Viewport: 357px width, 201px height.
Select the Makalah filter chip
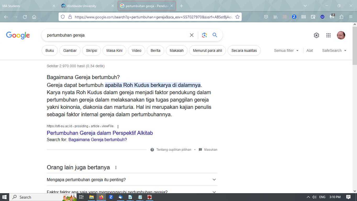pos(177,51)
